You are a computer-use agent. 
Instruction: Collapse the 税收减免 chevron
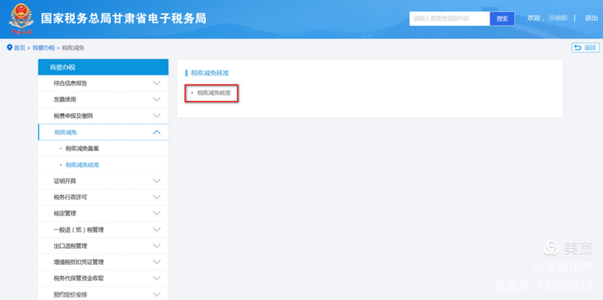(157, 132)
